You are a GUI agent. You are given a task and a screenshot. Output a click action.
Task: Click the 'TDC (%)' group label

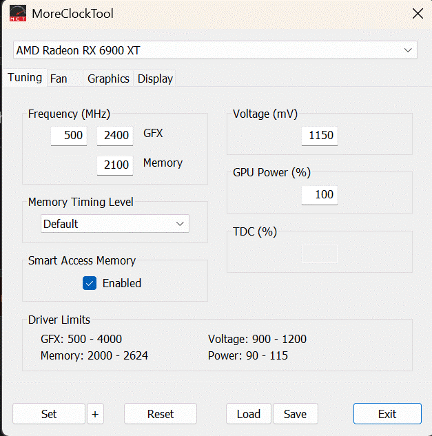tap(255, 231)
